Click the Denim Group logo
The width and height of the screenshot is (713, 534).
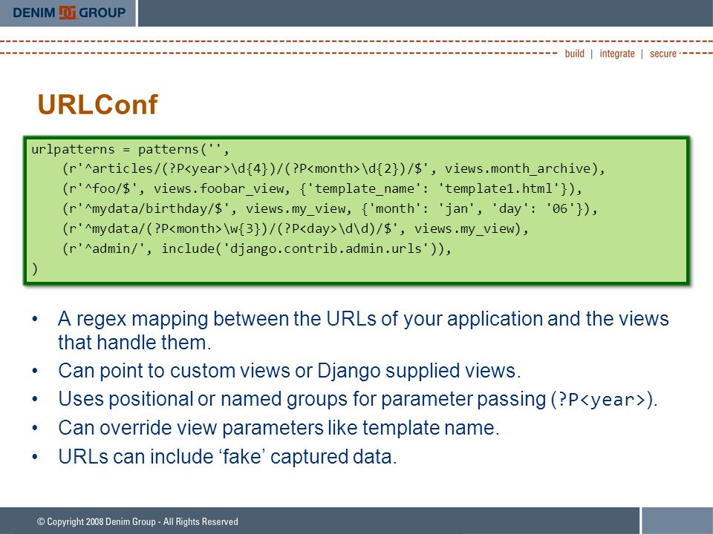[69, 13]
